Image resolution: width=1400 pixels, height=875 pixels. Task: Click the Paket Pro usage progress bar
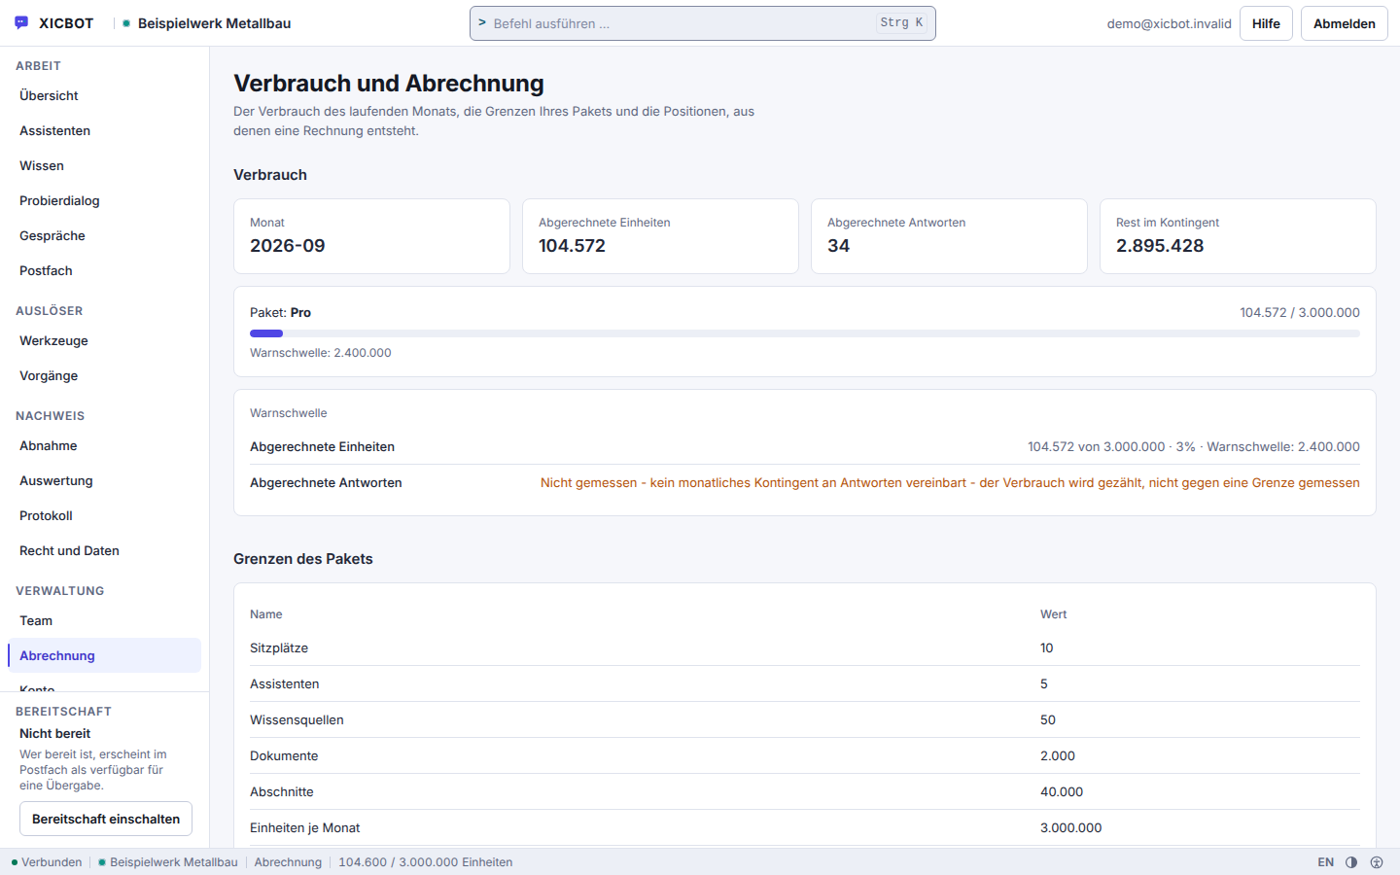805,333
